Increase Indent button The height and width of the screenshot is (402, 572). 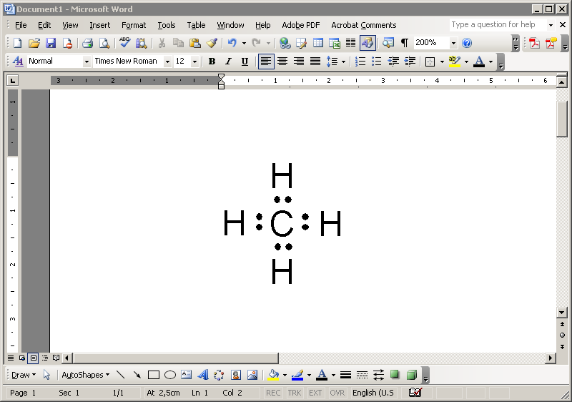[x=410, y=62]
